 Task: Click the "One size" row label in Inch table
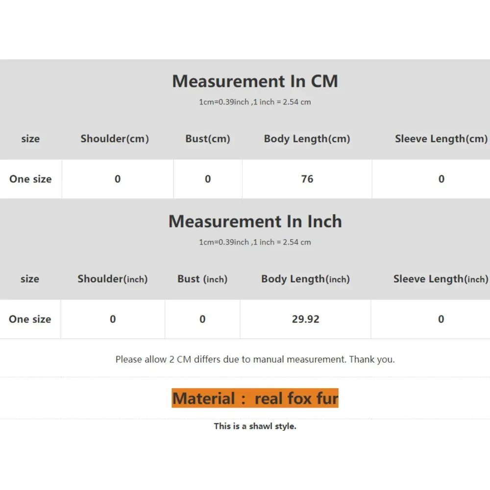click(30, 319)
